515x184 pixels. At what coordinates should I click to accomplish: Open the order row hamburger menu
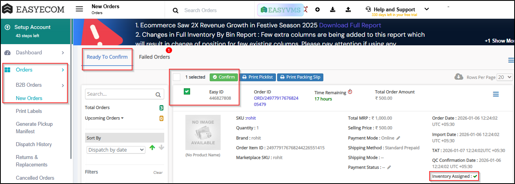pyautogui.click(x=496, y=94)
